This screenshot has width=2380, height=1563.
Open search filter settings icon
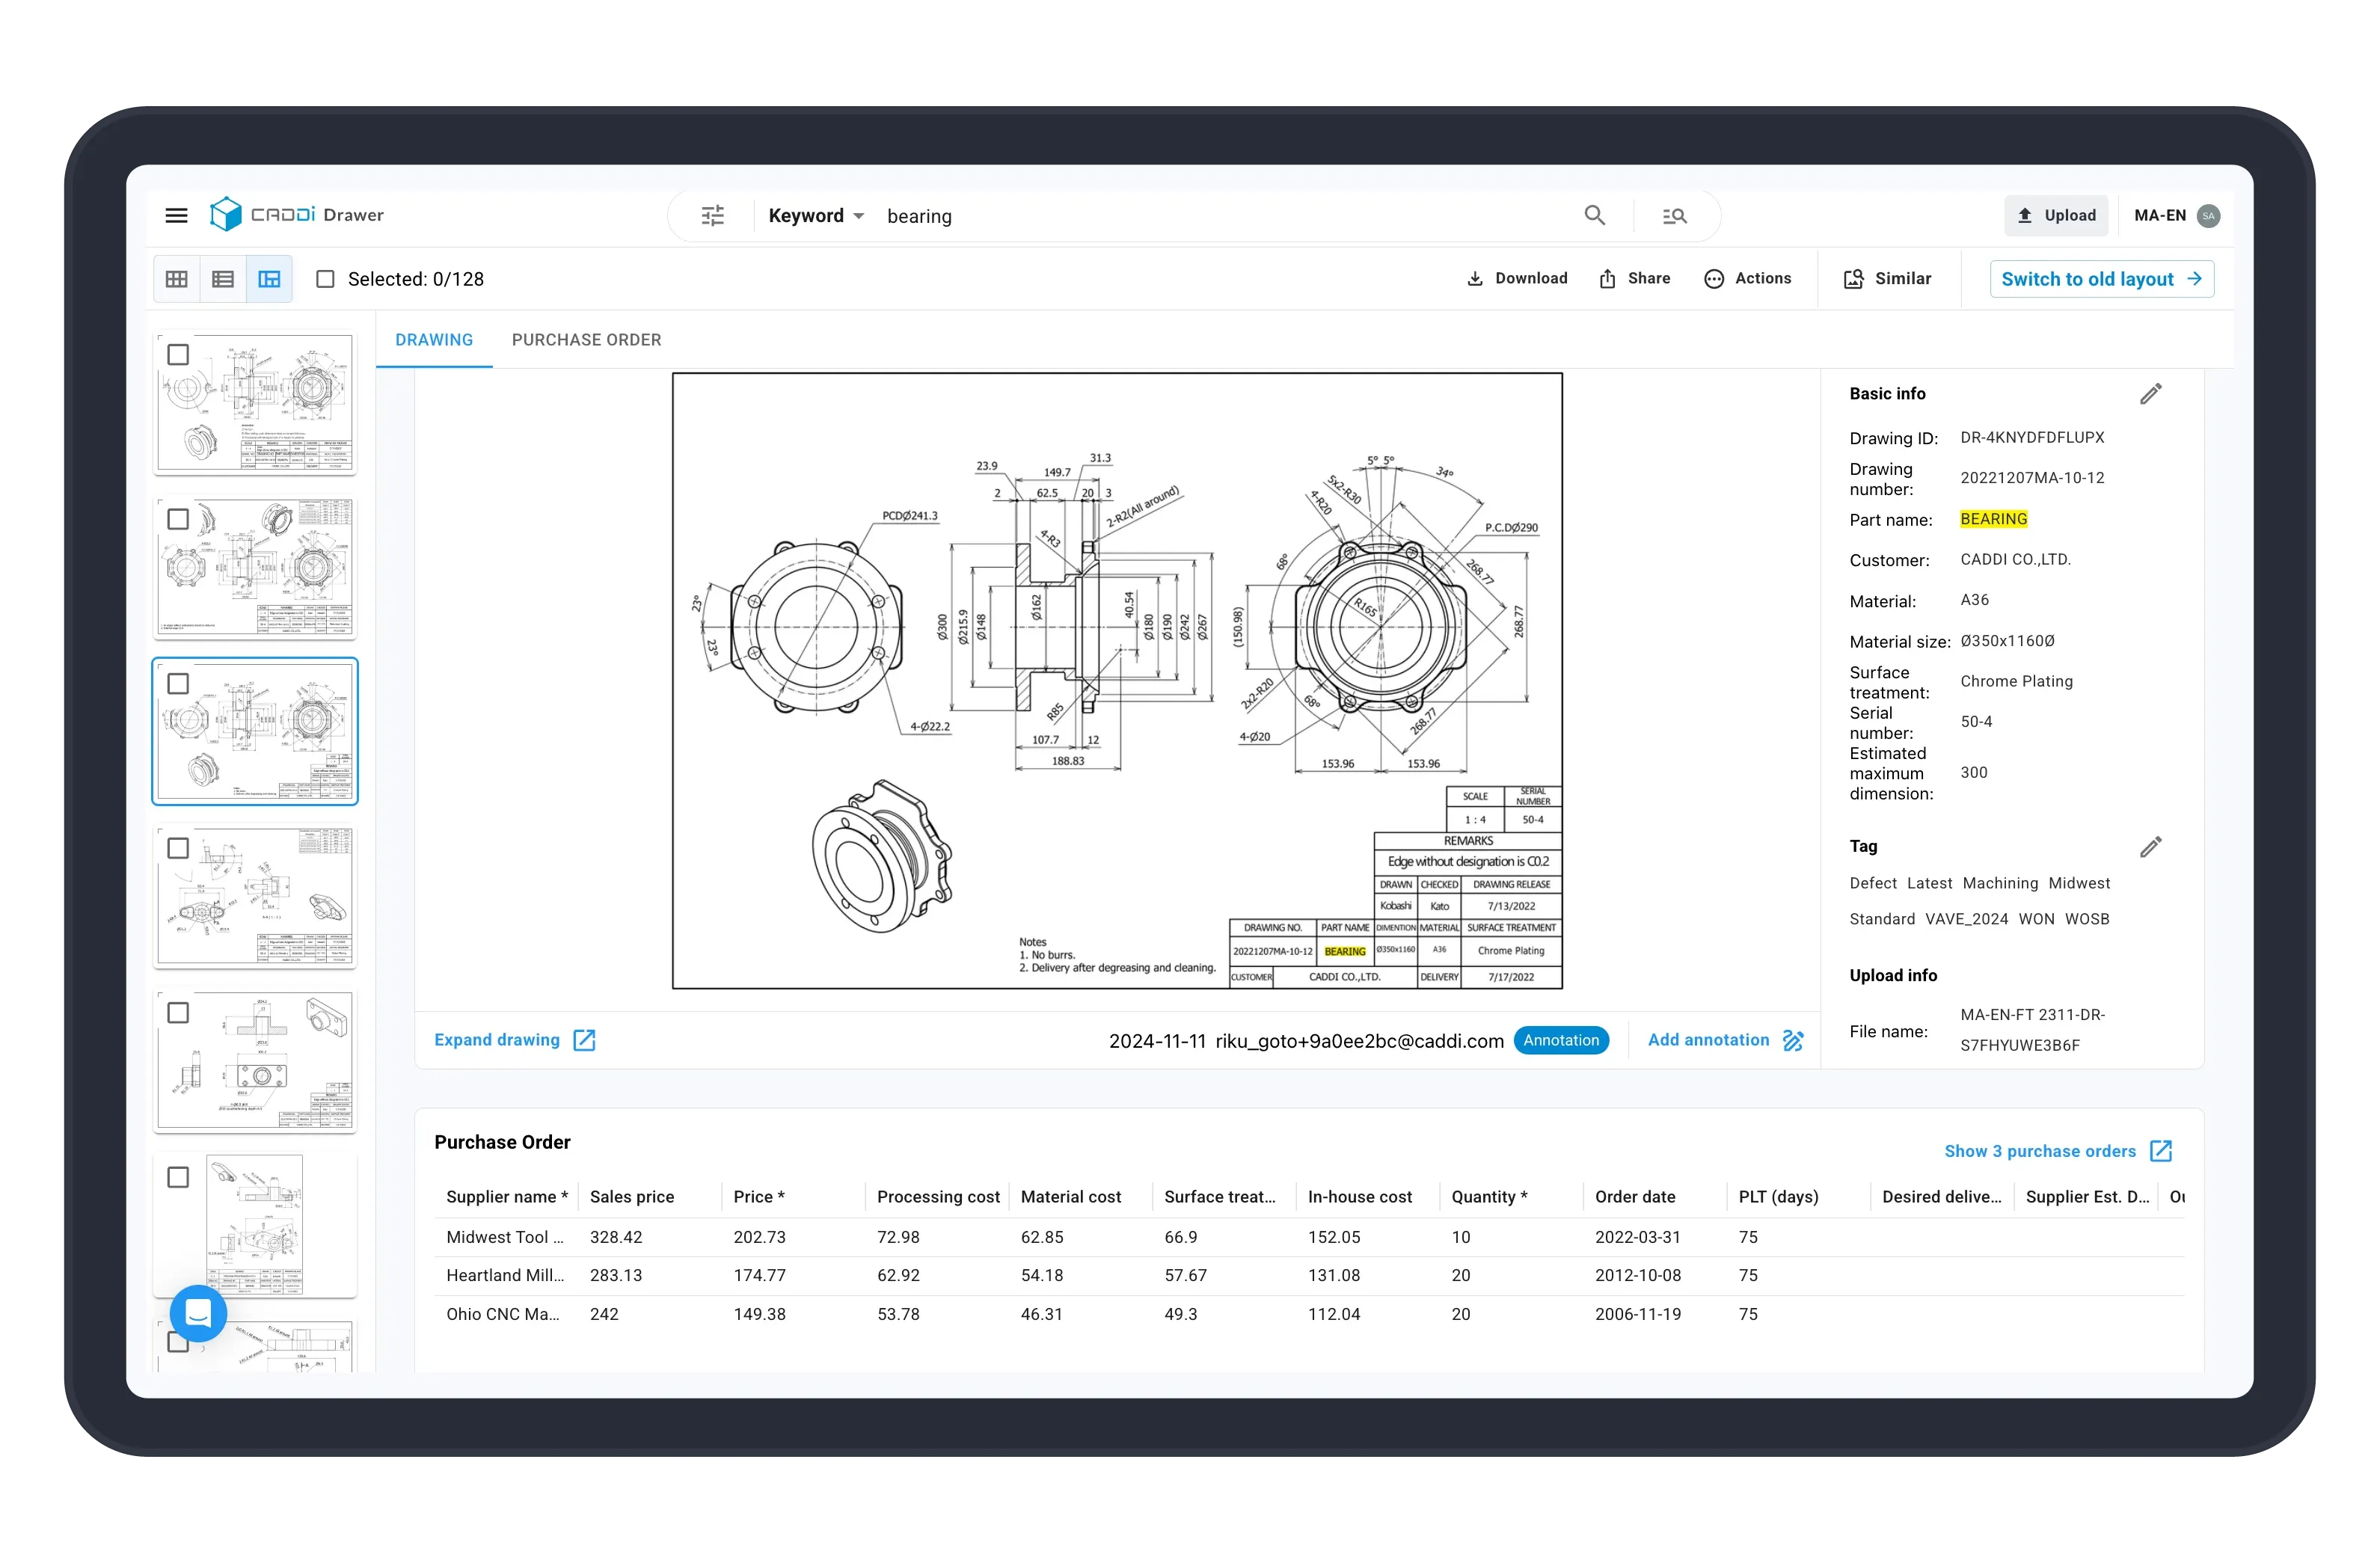712,216
